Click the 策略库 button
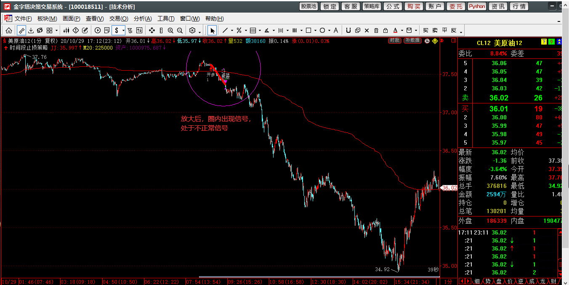The width and height of the screenshot is (569, 285). click(372, 6)
